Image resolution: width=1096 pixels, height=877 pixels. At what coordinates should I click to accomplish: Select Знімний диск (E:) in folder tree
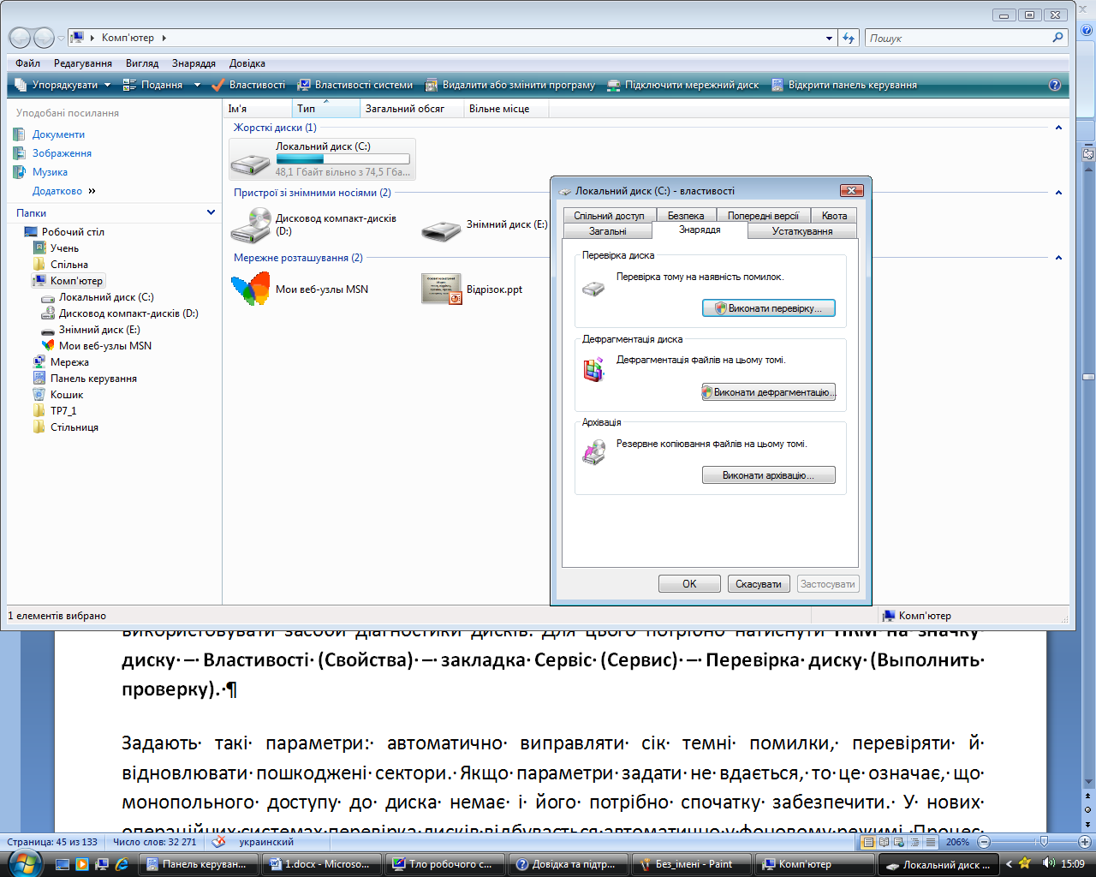click(x=99, y=330)
